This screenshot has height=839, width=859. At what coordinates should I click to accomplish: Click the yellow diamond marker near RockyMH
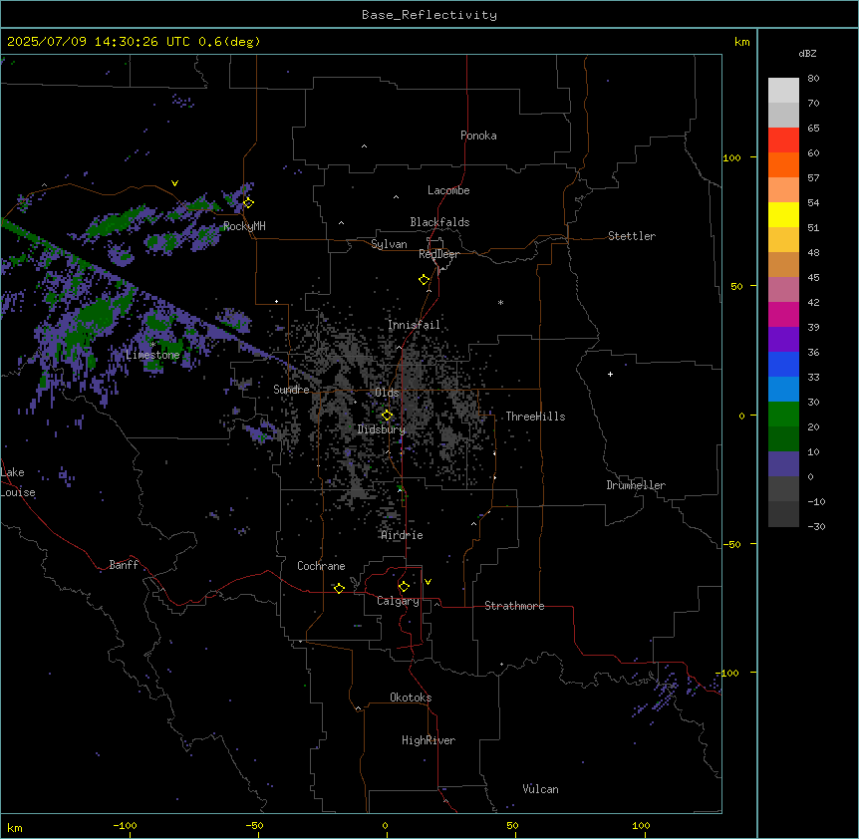coord(248,202)
